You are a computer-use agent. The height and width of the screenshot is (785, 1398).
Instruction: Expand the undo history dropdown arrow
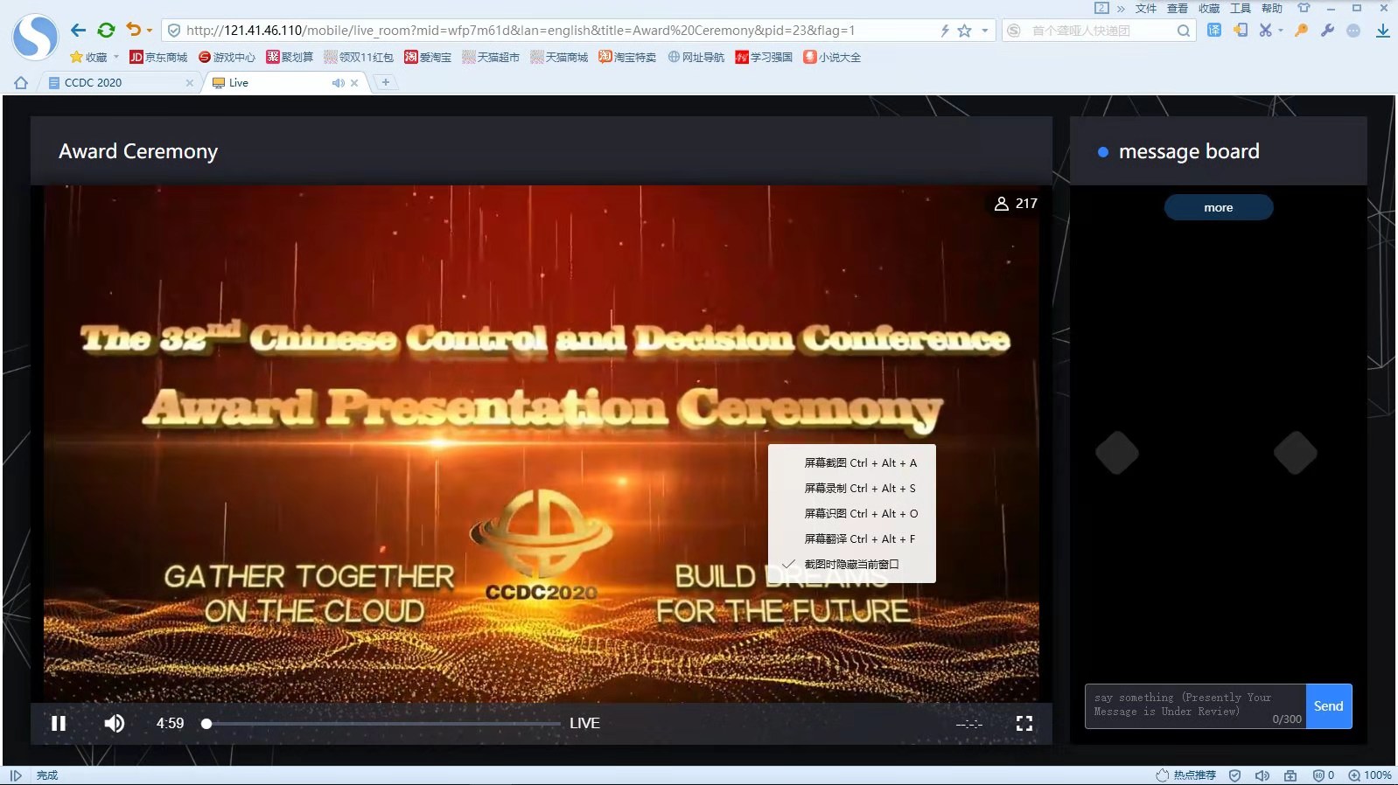(150, 31)
